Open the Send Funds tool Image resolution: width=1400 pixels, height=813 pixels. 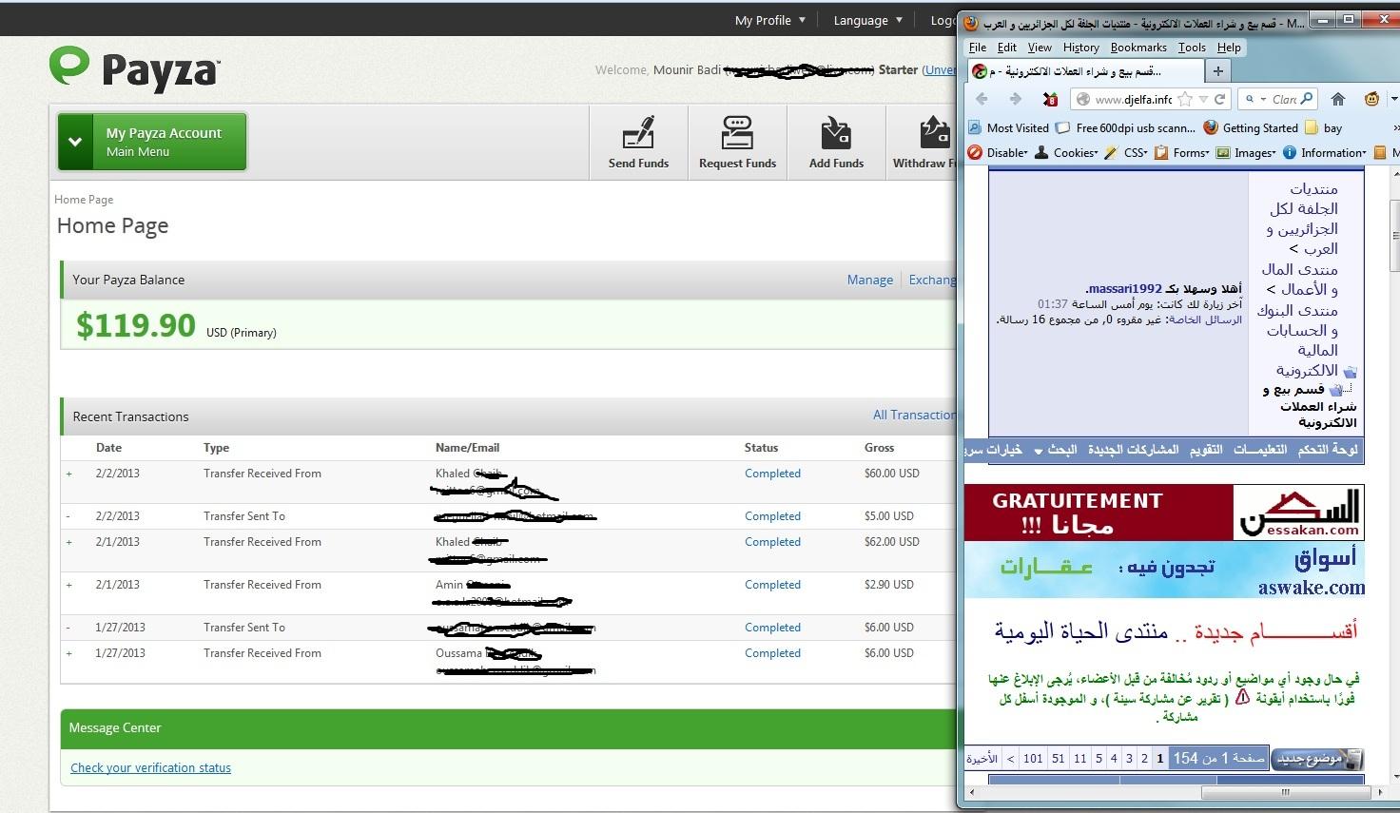638,143
